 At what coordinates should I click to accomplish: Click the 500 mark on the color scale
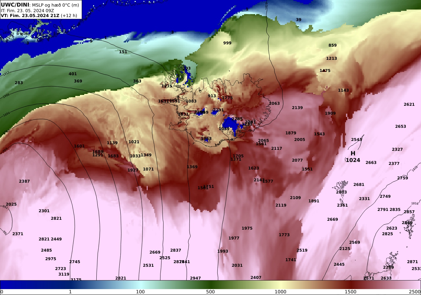click(210, 292)
